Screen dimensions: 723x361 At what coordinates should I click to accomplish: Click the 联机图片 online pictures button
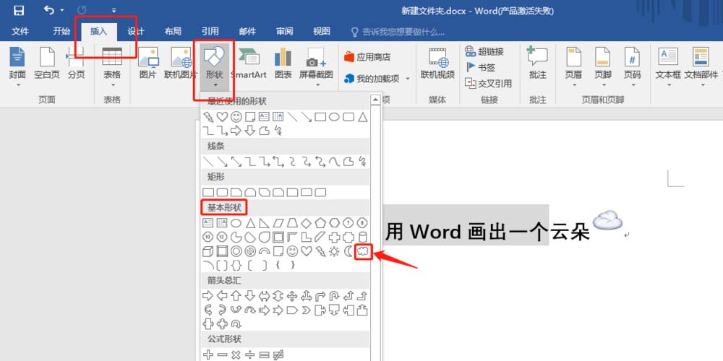click(181, 63)
